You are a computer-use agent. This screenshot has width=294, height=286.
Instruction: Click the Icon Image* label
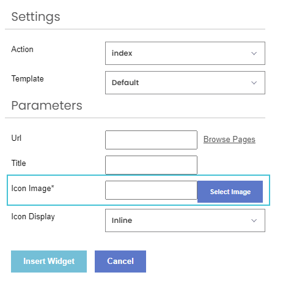(x=32, y=188)
